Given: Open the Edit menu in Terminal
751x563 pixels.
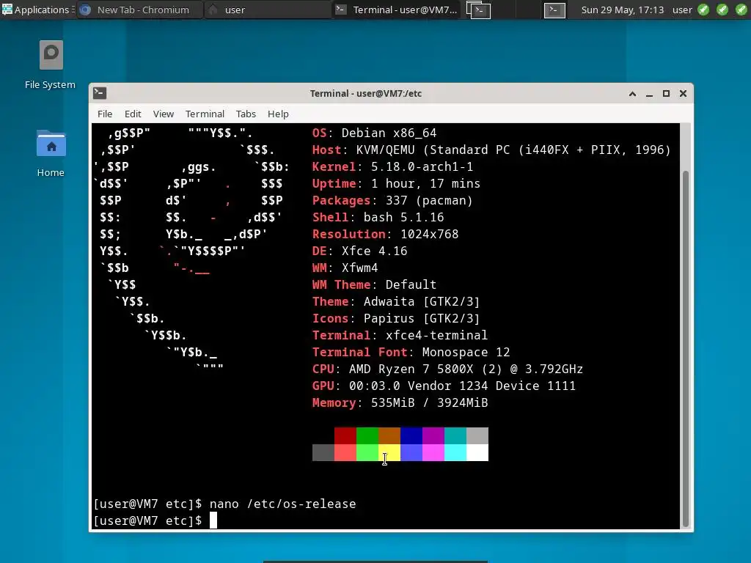Looking at the screenshot, I should click(x=133, y=114).
